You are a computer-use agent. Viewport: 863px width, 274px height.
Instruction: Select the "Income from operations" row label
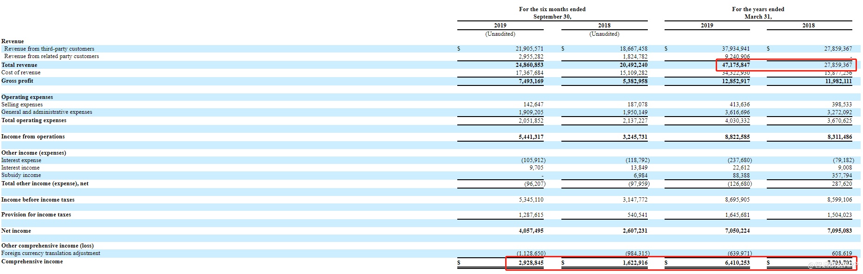[x=33, y=137]
